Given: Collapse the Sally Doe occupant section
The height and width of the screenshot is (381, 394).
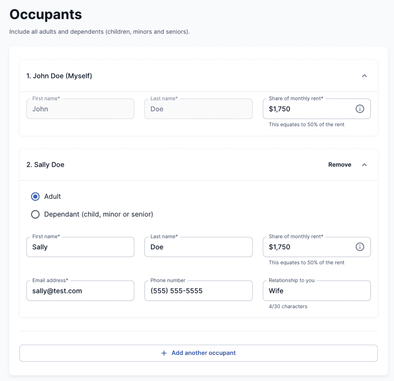Looking at the screenshot, I should (364, 165).
